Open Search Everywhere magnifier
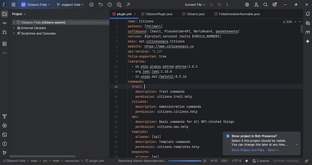 coord(265,5)
